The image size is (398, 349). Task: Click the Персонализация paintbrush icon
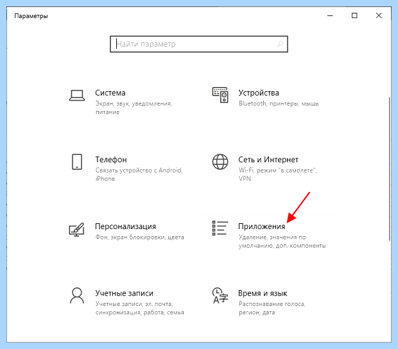coord(76,230)
